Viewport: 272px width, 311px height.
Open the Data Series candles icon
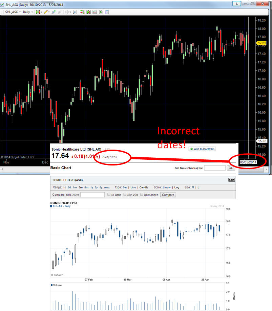[x=88, y=12]
